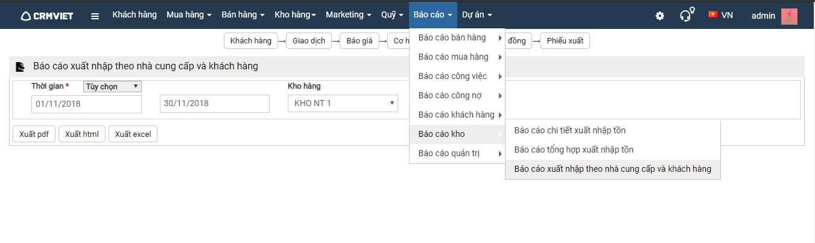The image size is (815, 243).
Task: Open the KHO NT 1 warehouse dropdown
Action: [x=343, y=104]
